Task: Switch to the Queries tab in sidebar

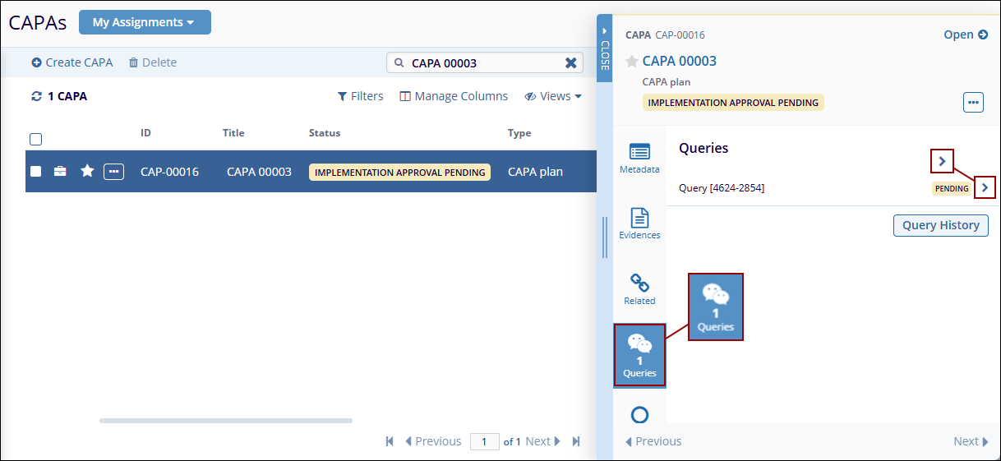Action: (x=639, y=356)
